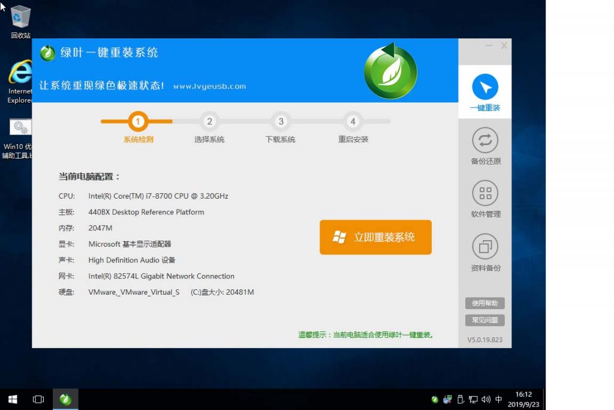
Task: Open the Windows Start menu
Action: (12, 399)
